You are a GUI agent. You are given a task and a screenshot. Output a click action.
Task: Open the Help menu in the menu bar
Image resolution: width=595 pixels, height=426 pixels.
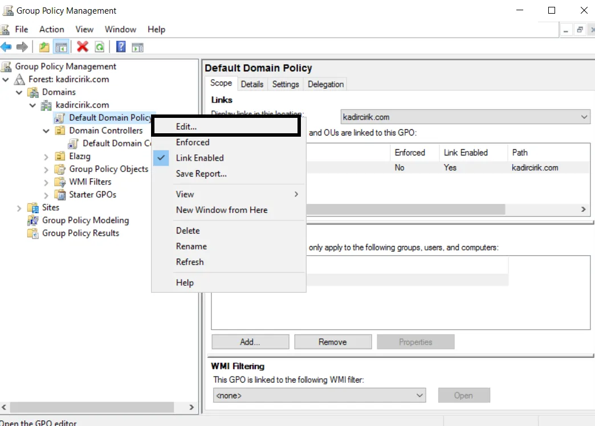coord(156,29)
